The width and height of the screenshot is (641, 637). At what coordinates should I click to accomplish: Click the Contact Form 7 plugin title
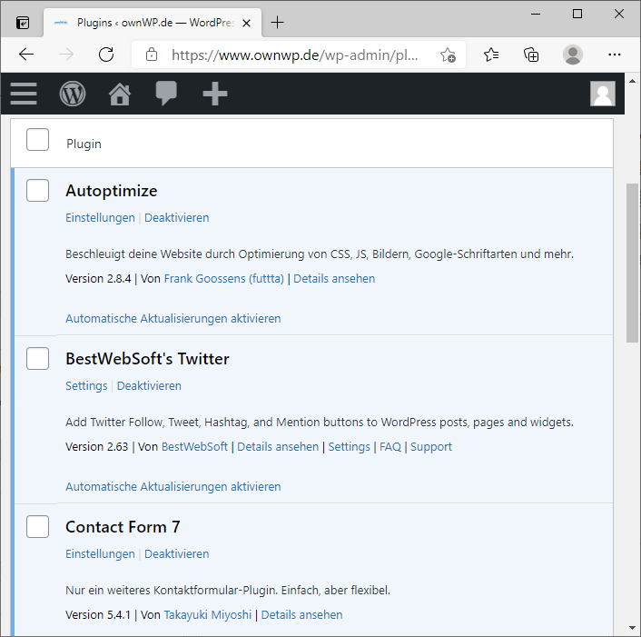point(123,527)
